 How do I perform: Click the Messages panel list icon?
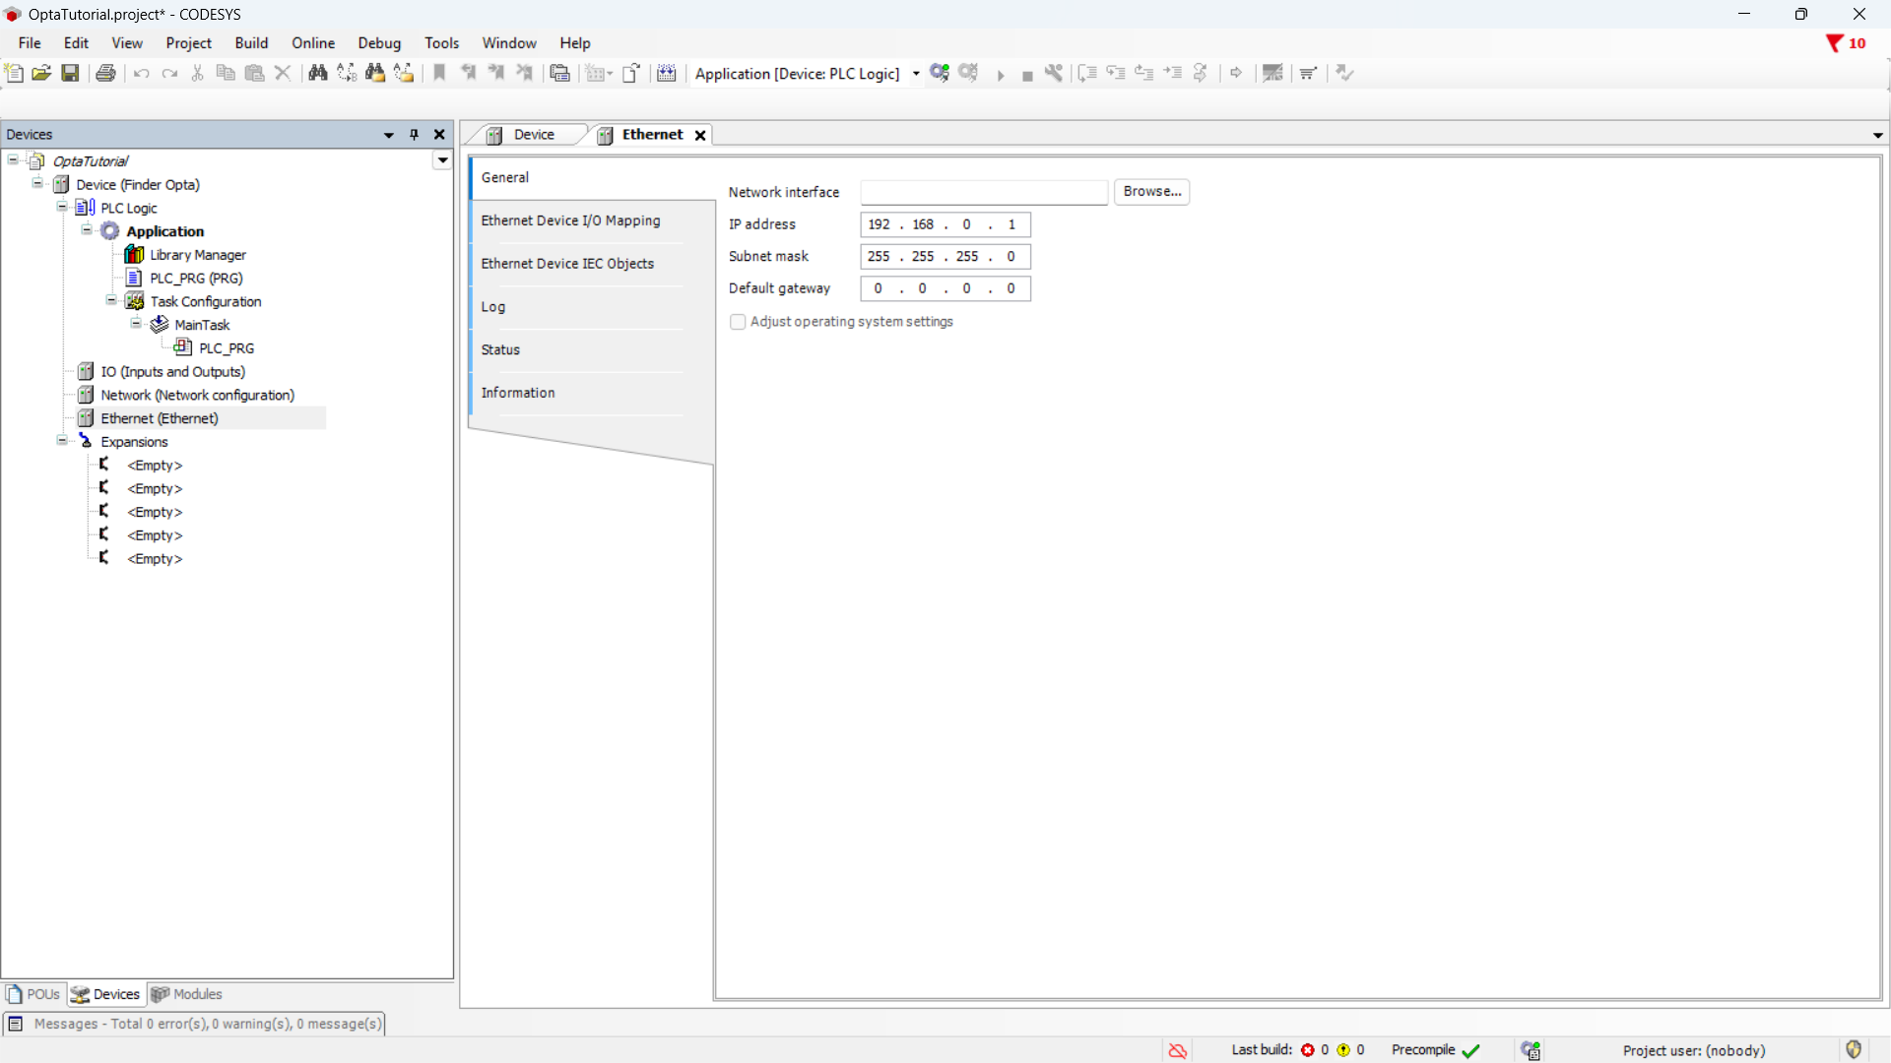coord(16,1024)
